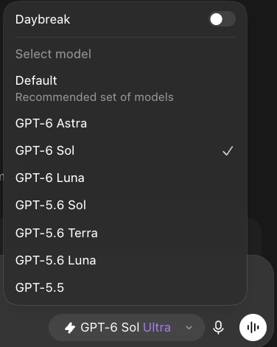Click the lightning bolt icon

(70, 328)
